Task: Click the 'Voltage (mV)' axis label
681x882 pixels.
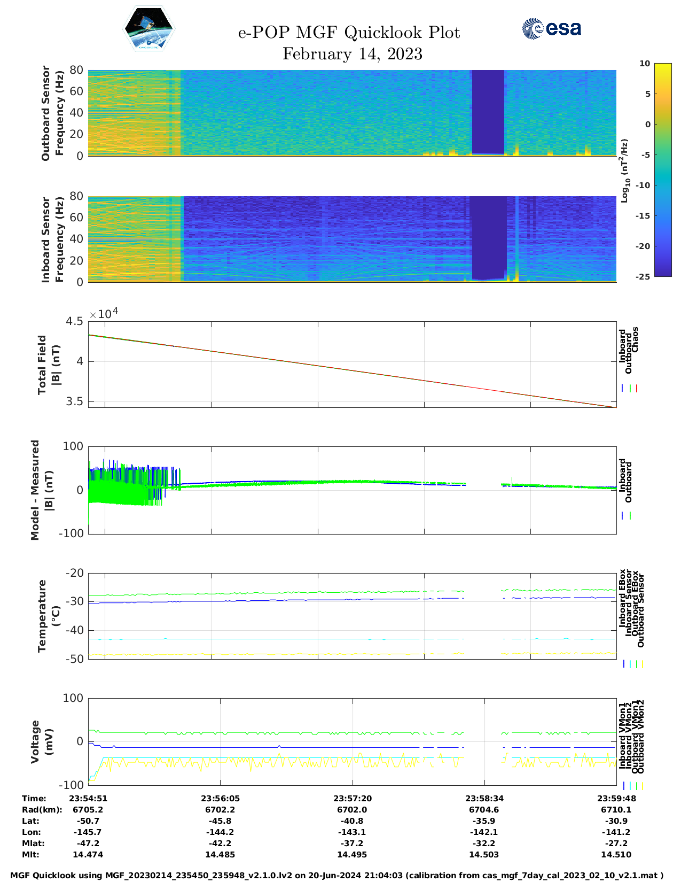Action: click(x=42, y=741)
